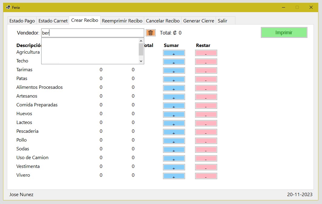Focus the Vendedor input field
The image size is (322, 204).
tap(93, 33)
